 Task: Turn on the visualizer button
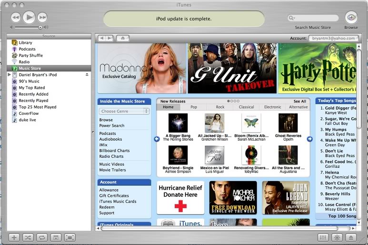tap(337, 237)
